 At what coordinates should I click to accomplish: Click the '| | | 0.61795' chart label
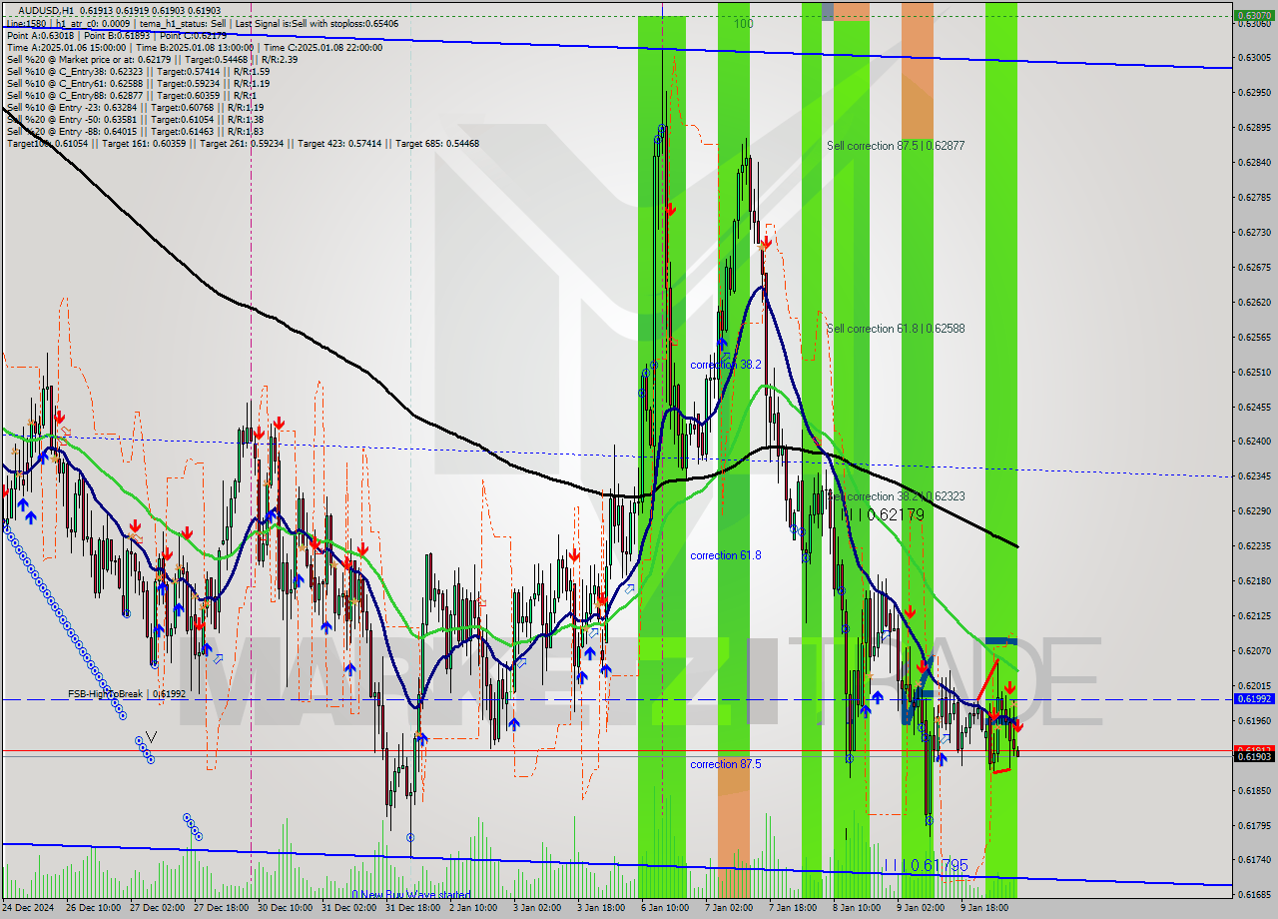(926, 865)
